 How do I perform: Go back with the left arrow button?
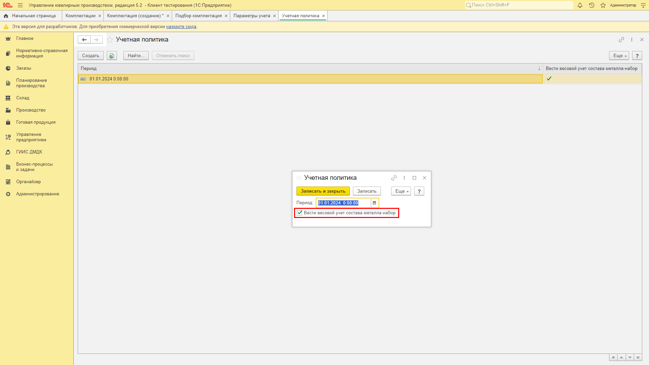(x=84, y=40)
